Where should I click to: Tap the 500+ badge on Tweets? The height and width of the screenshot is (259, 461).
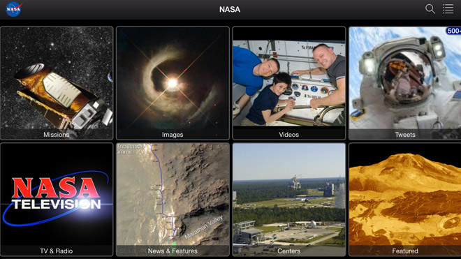(453, 31)
